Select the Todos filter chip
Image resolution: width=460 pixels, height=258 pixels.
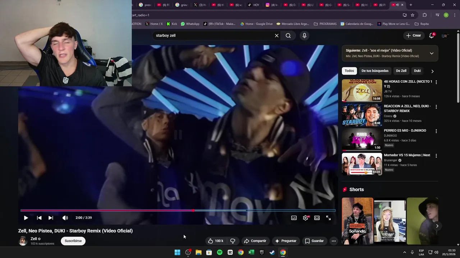349,71
